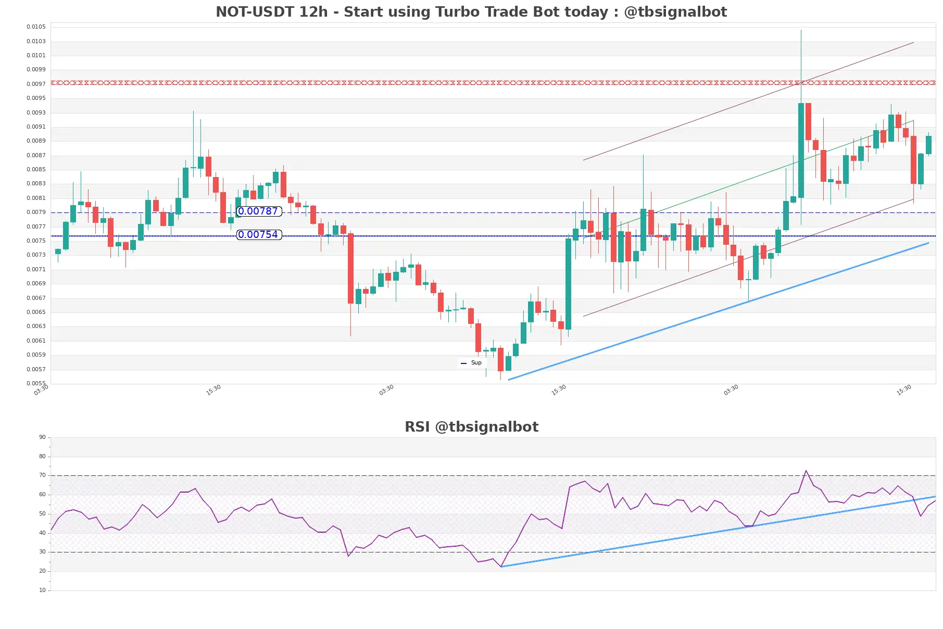Click the 0.0099 price axis label
The height and width of the screenshot is (629, 943).
(x=36, y=69)
